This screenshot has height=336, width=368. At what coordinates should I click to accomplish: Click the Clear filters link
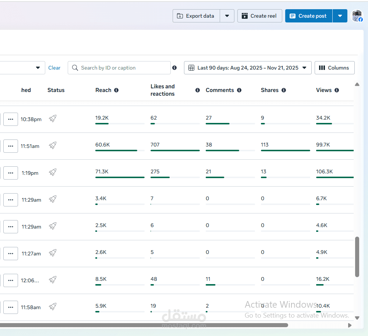pyautogui.click(x=54, y=68)
